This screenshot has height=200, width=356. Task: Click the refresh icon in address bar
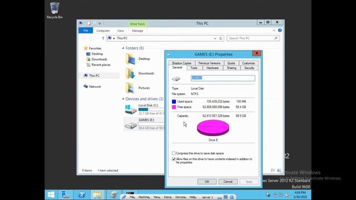point(220,38)
